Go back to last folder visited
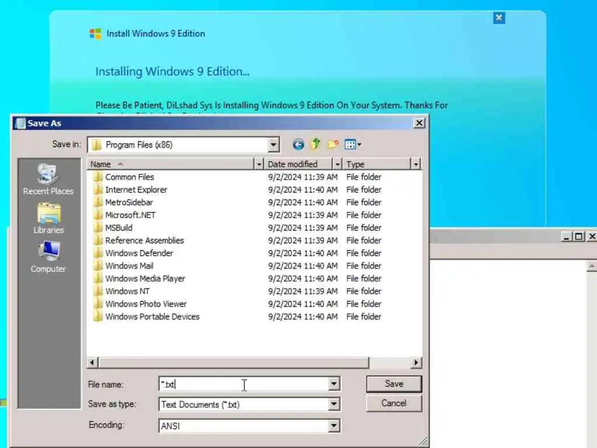 [298, 145]
